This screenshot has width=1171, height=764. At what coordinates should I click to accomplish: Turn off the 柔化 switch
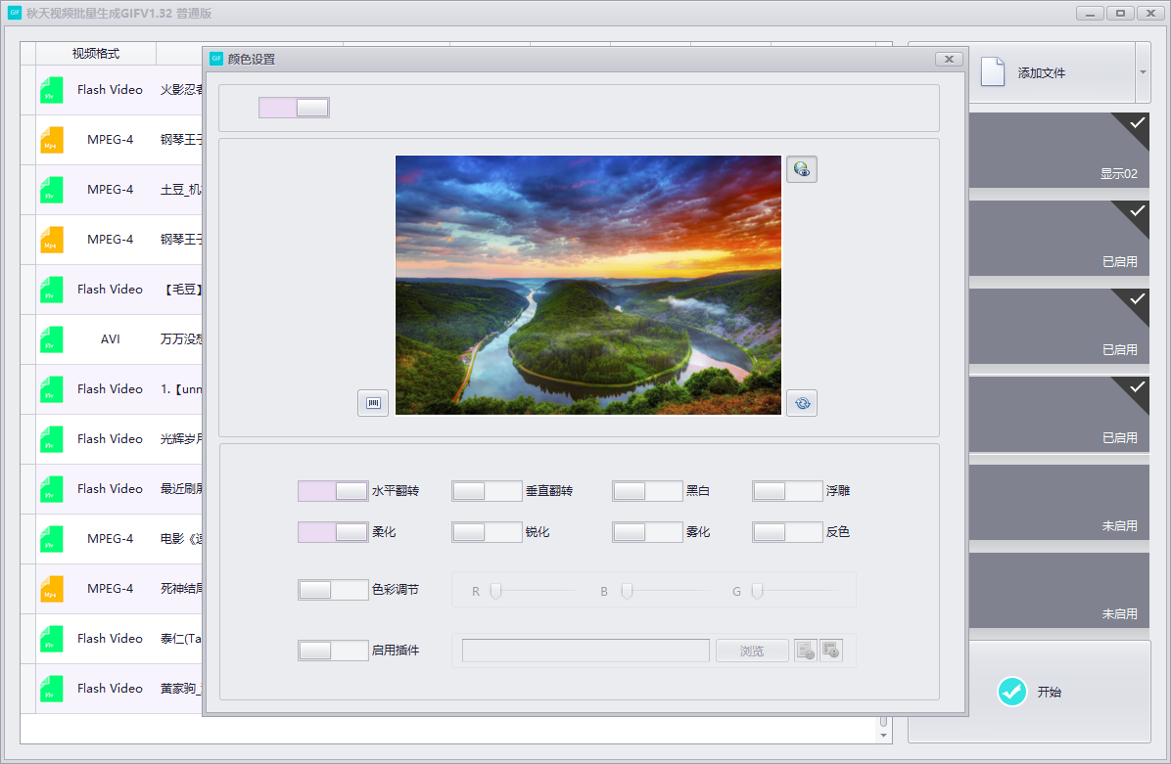pyautogui.click(x=333, y=531)
